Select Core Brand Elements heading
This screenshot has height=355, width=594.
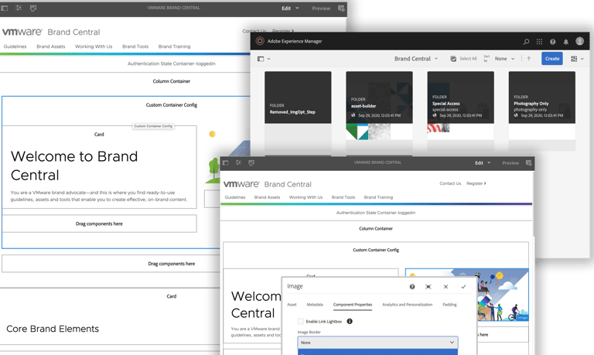(53, 329)
